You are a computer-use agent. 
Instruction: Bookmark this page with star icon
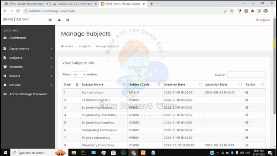coord(232,11)
